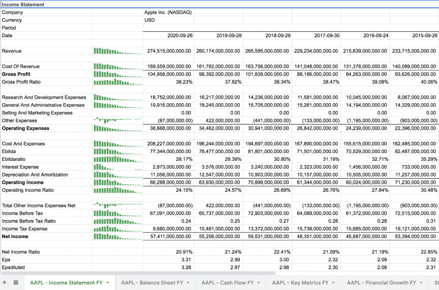This screenshot has width=439, height=290.
Task: Click the Revenue sparkline chart
Action: [117, 51]
